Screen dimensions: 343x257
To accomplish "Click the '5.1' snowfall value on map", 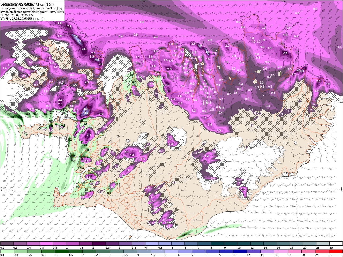I will pos(79,41).
